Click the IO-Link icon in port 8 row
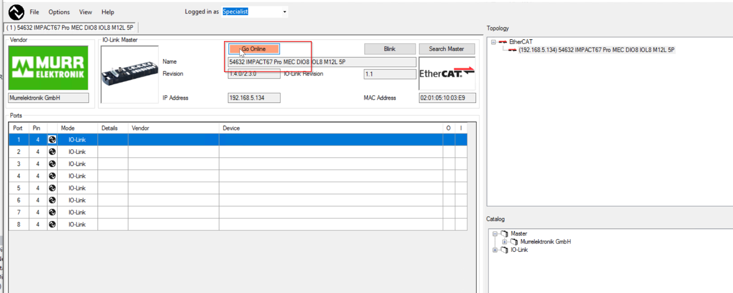Image resolution: width=733 pixels, height=293 pixels. click(x=52, y=224)
